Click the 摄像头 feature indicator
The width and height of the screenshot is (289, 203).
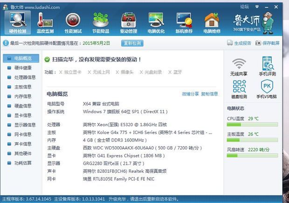124,72
